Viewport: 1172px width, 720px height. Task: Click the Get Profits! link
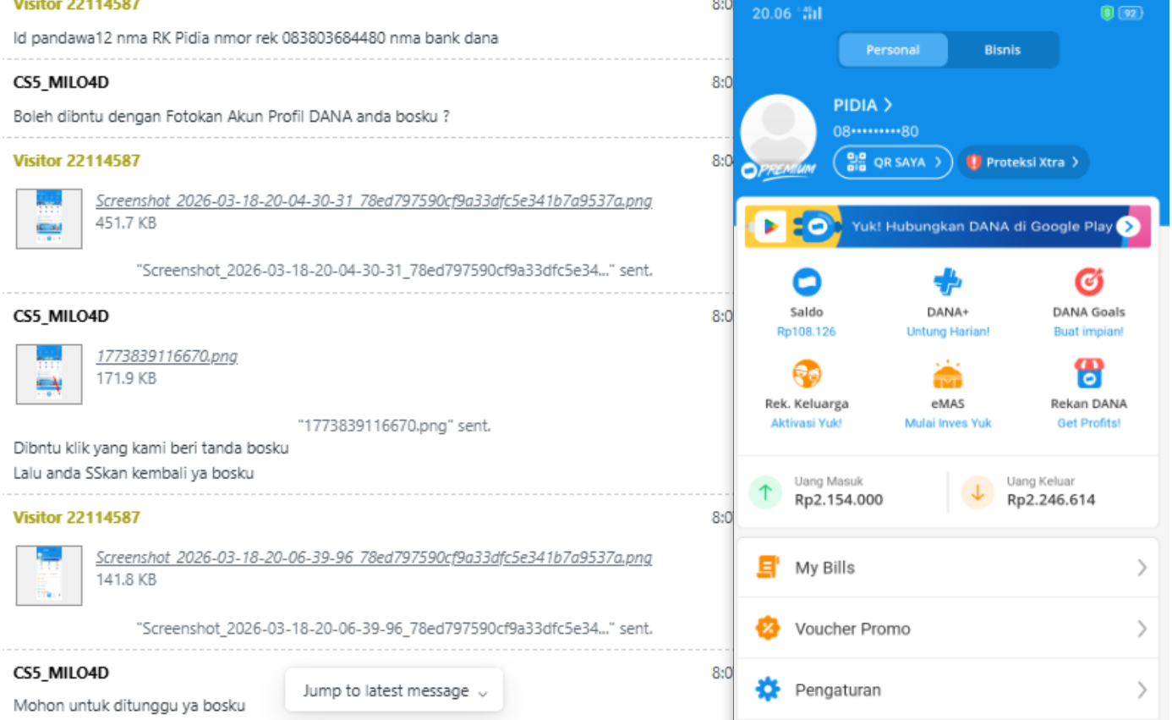coord(1089,423)
